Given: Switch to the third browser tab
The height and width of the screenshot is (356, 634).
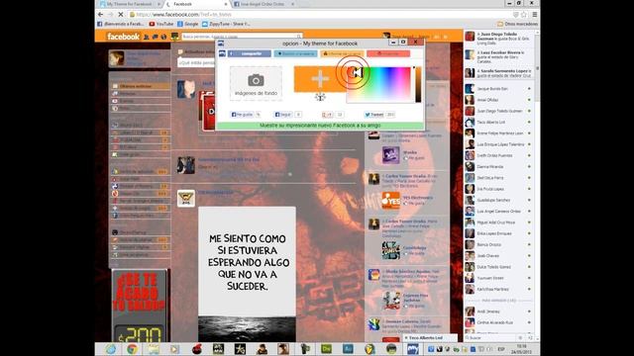Looking at the screenshot, I should (x=263, y=4).
